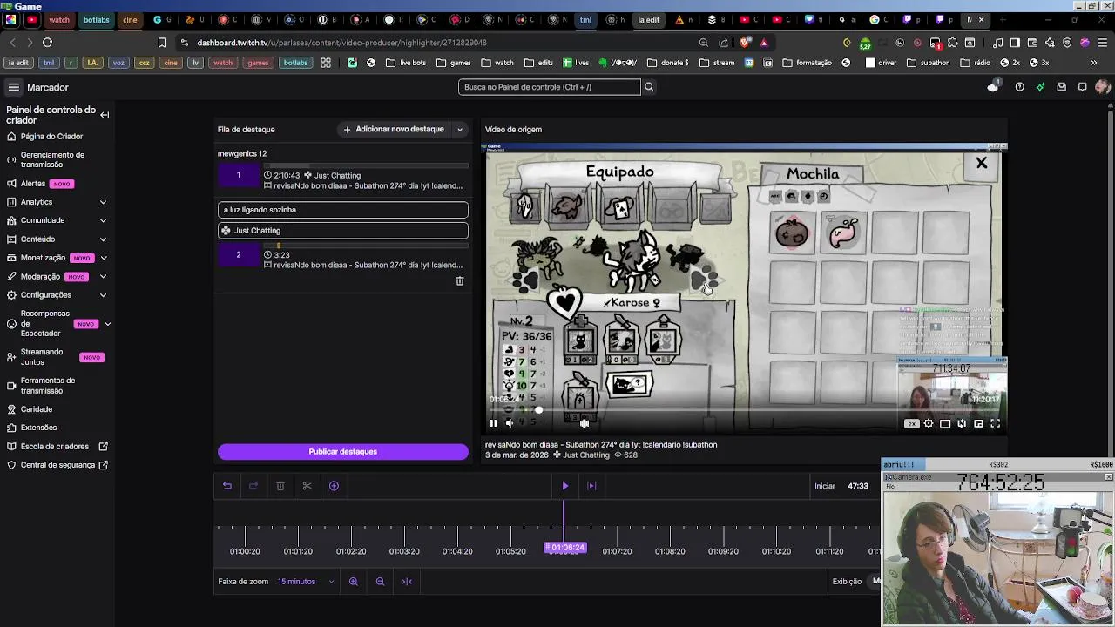Reload the page with browser refresh button
1115x627 pixels.
tap(47, 43)
